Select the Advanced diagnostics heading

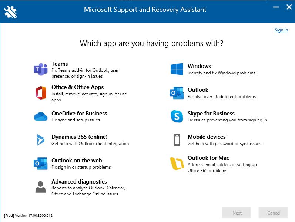point(79,182)
